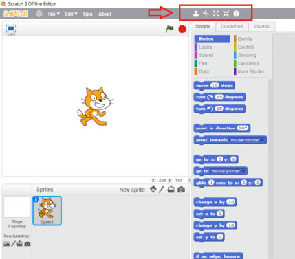Select the Looks block category

[x=205, y=47]
